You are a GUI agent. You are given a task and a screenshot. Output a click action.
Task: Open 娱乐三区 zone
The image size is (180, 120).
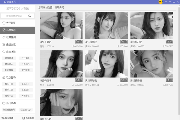[x=9, y=90]
